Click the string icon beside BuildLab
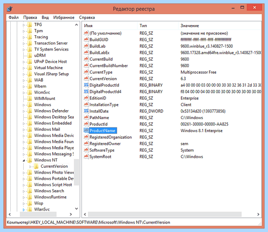This screenshot has width=268, height=232. 86,46
